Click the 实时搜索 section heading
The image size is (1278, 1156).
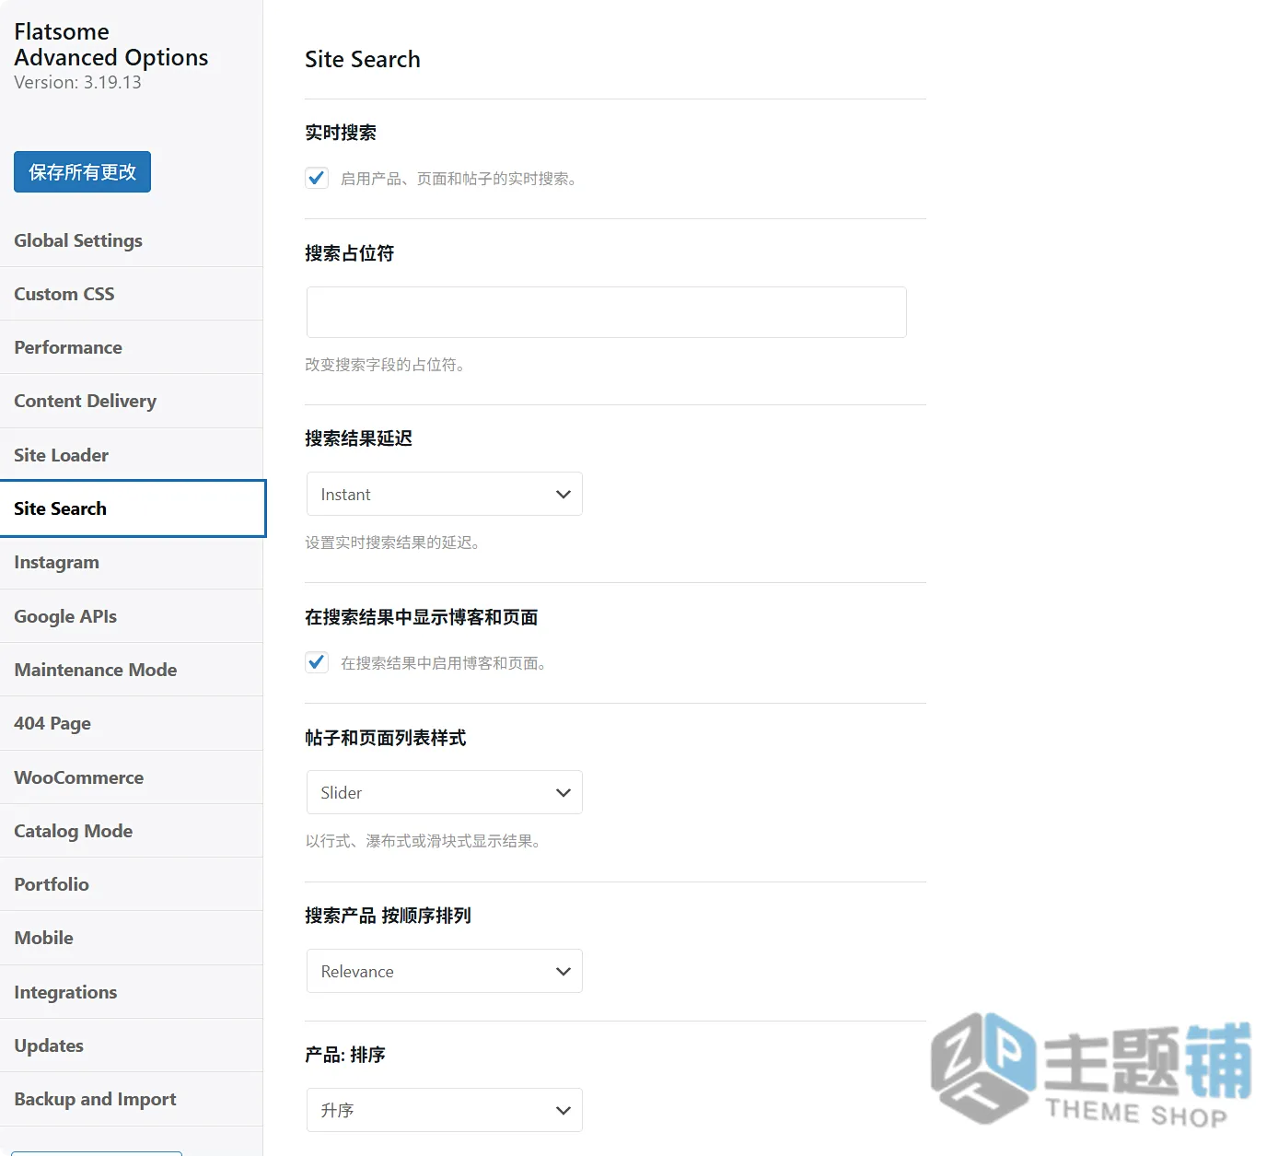pos(341,133)
